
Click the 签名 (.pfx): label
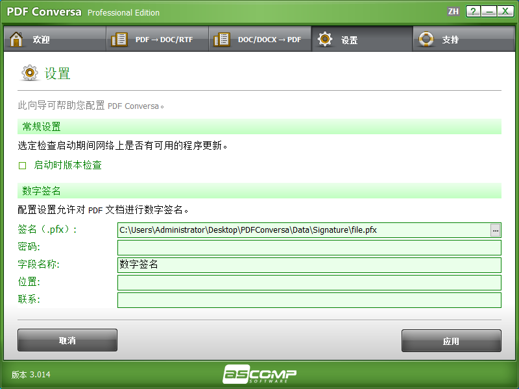point(47,230)
